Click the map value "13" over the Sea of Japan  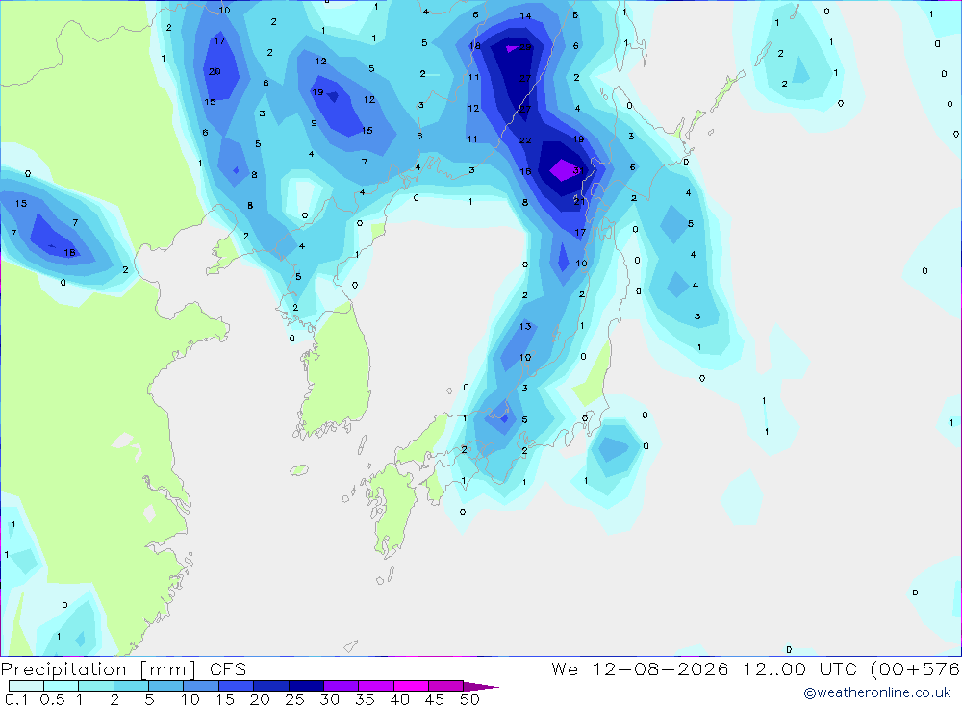(x=525, y=326)
